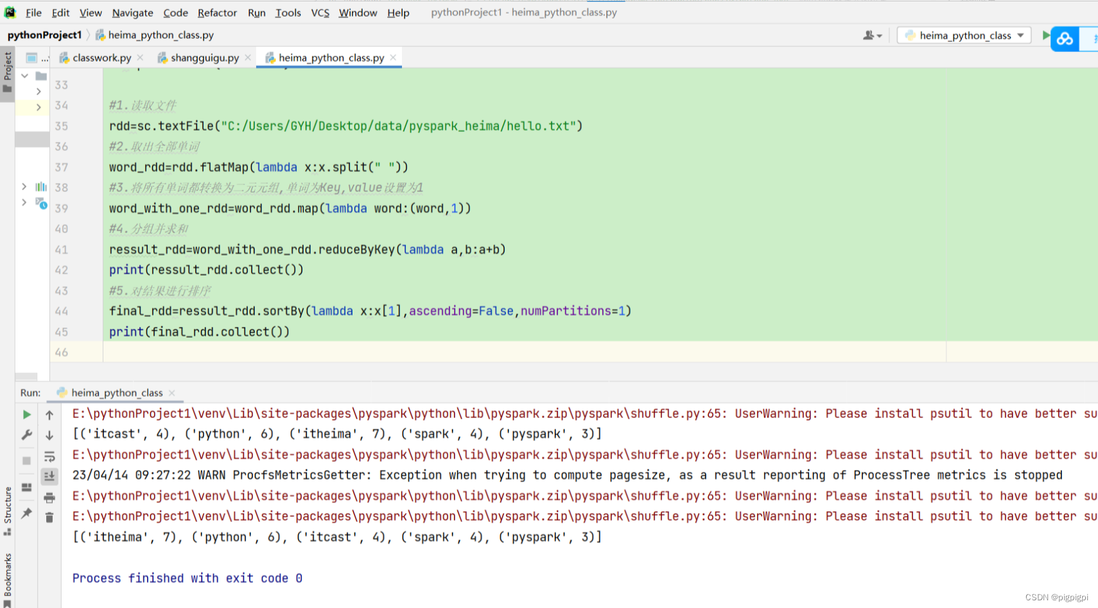Click the External Libraries bar-chart icon
This screenshot has width=1098, height=608.
41,187
